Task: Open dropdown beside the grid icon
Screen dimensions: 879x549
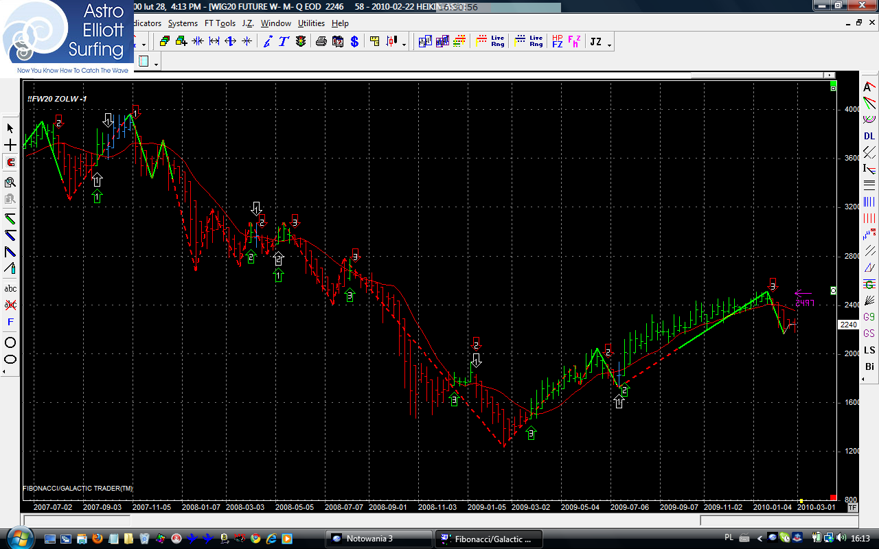Action: (157, 64)
